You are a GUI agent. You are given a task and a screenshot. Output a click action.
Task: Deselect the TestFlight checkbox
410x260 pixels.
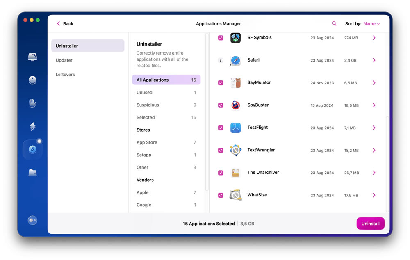[221, 128]
